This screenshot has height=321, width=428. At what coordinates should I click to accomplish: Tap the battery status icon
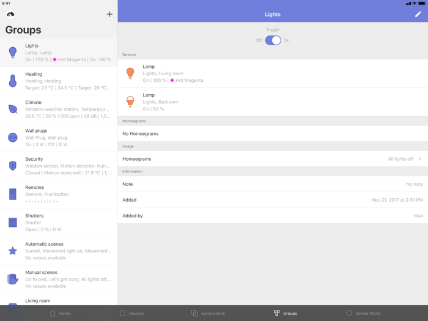point(422,3)
